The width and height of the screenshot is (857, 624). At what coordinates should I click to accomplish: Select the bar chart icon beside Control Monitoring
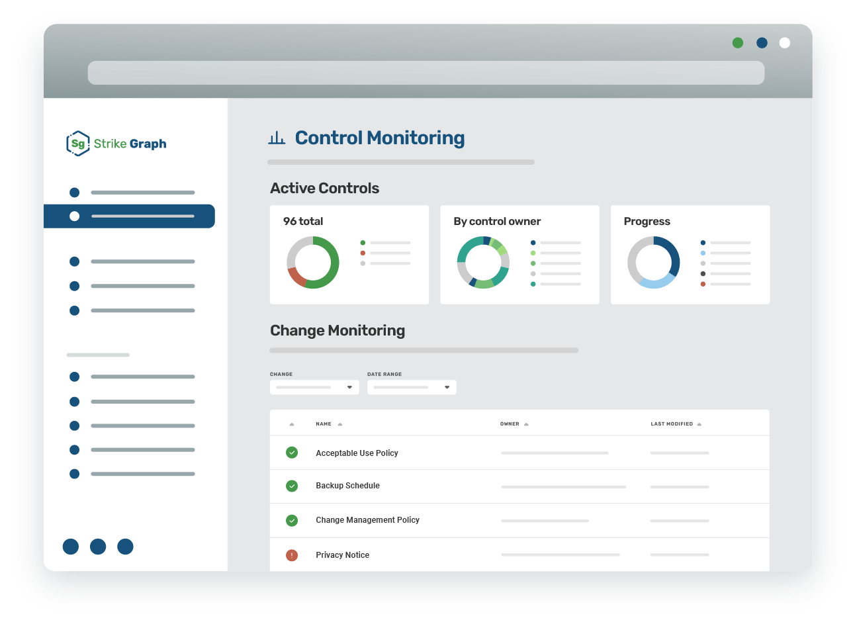[277, 137]
